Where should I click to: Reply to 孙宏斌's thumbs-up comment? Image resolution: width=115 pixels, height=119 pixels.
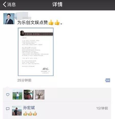tap(30, 113)
